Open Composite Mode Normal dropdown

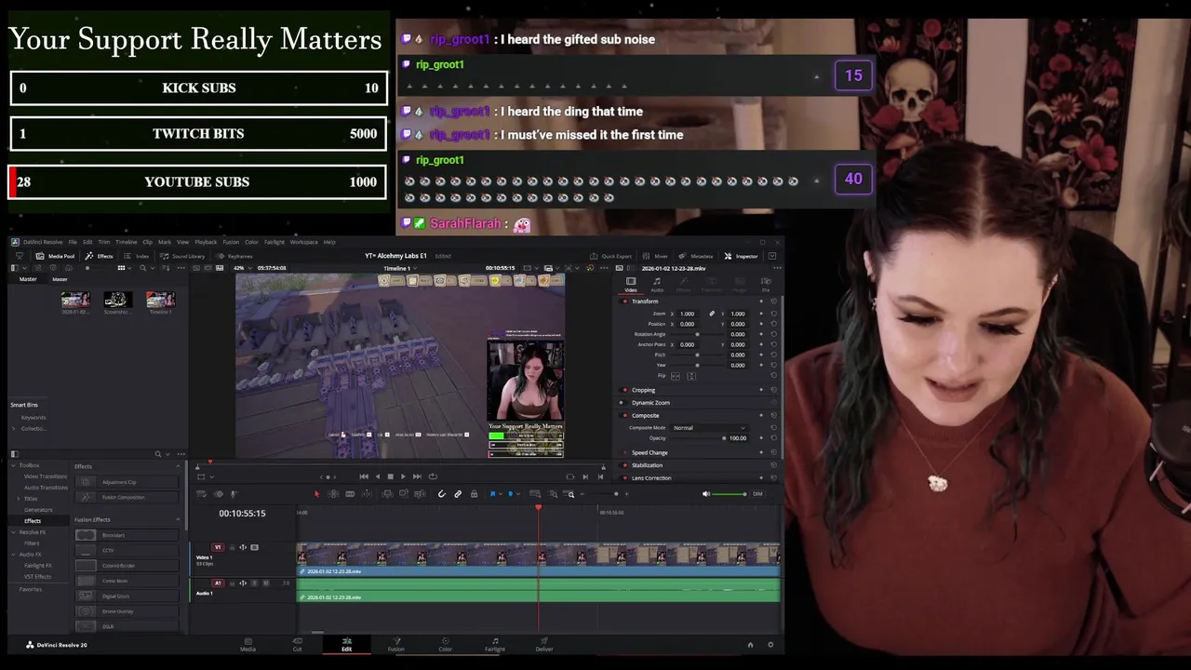click(x=709, y=428)
